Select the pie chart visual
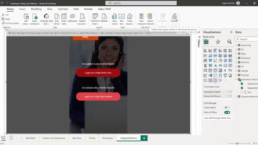This screenshot has width=258, height=145. click(220, 60)
